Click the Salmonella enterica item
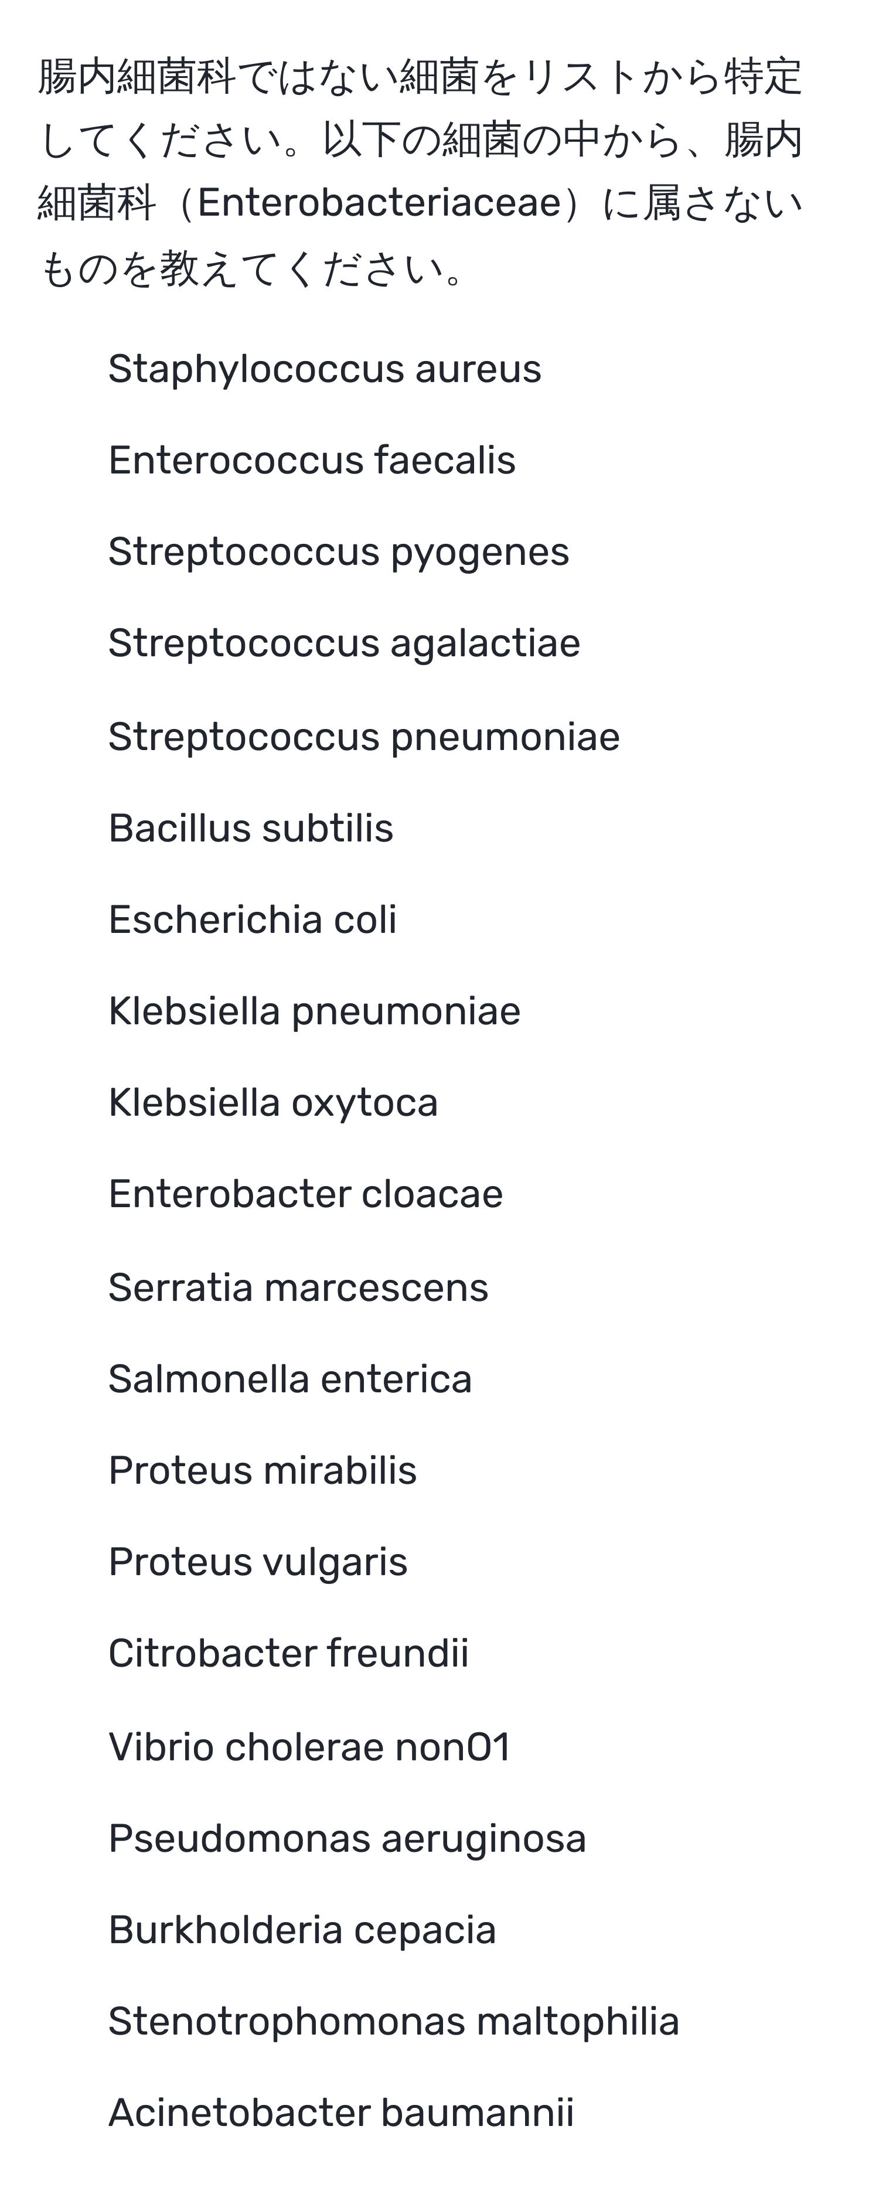This screenshot has height=2194, width=879. click(x=289, y=1379)
